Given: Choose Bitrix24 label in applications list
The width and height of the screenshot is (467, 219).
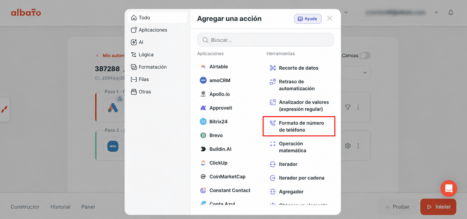Looking at the screenshot, I should [x=218, y=122].
